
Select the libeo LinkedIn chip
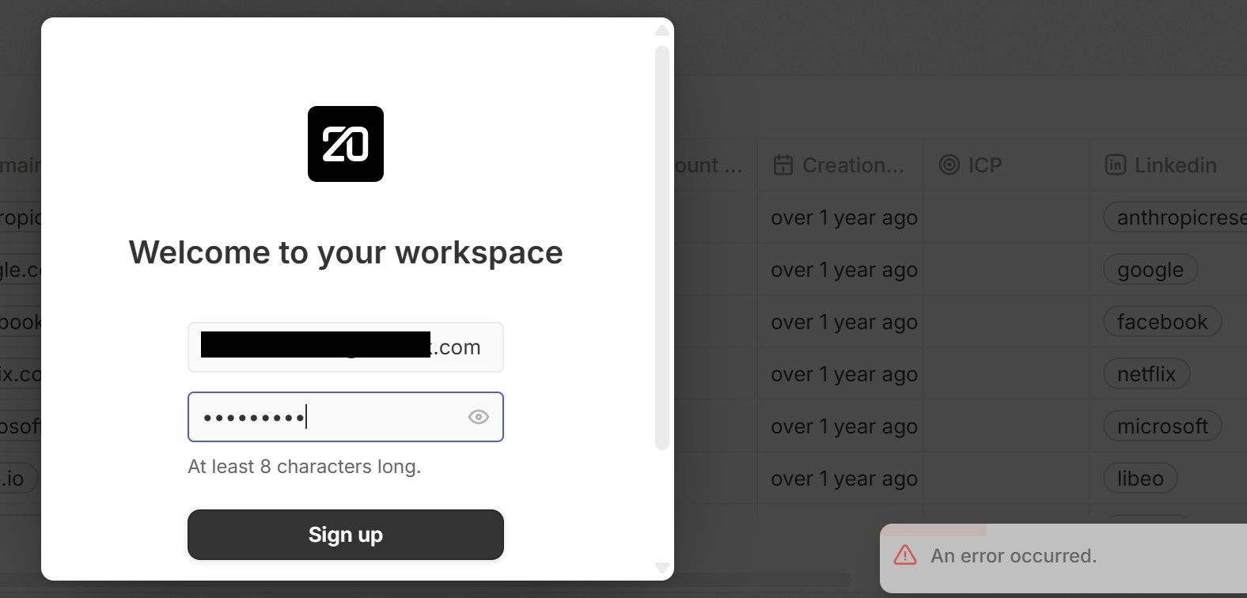[x=1140, y=479]
